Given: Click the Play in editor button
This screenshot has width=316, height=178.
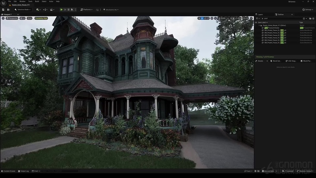Looking at the screenshot, I should (61, 9).
